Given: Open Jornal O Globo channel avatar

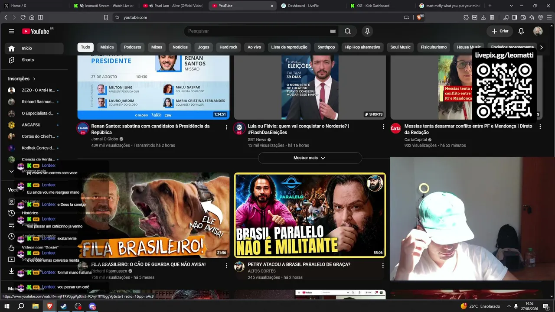Looking at the screenshot, I should click(x=83, y=128).
